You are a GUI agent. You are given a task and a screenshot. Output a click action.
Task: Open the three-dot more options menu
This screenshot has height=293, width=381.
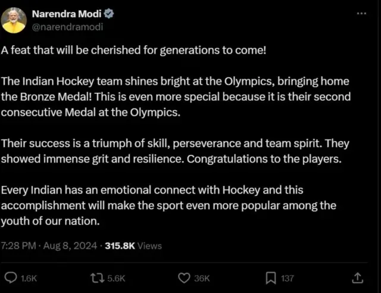pos(361,14)
